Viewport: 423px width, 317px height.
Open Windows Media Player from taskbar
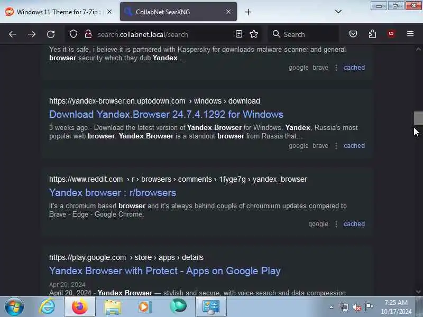point(145,307)
